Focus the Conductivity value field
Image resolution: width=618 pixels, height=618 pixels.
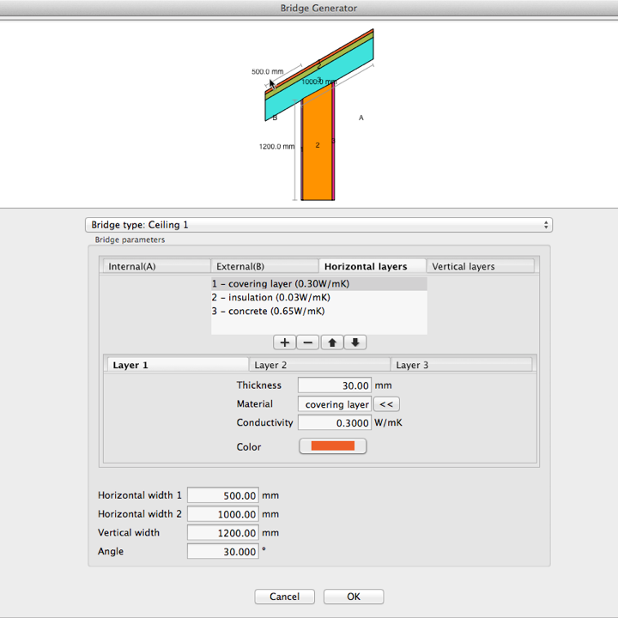[335, 423]
